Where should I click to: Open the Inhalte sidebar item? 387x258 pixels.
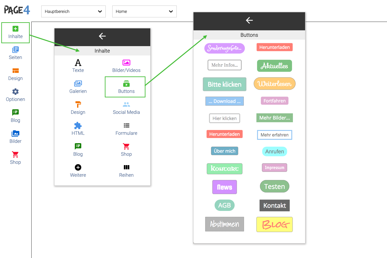click(15, 33)
